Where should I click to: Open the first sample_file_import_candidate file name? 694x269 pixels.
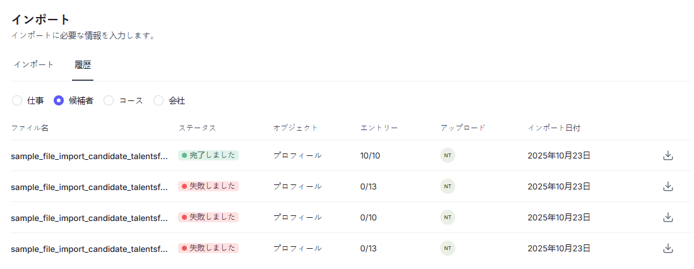tap(89, 155)
